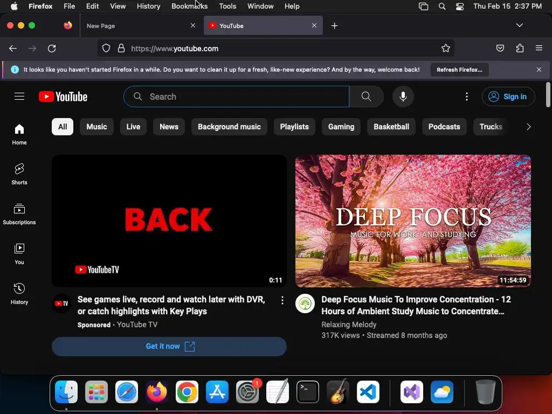Play the Deep Focus thumbnail video
Screen dimensions: 552x414
point(413,220)
